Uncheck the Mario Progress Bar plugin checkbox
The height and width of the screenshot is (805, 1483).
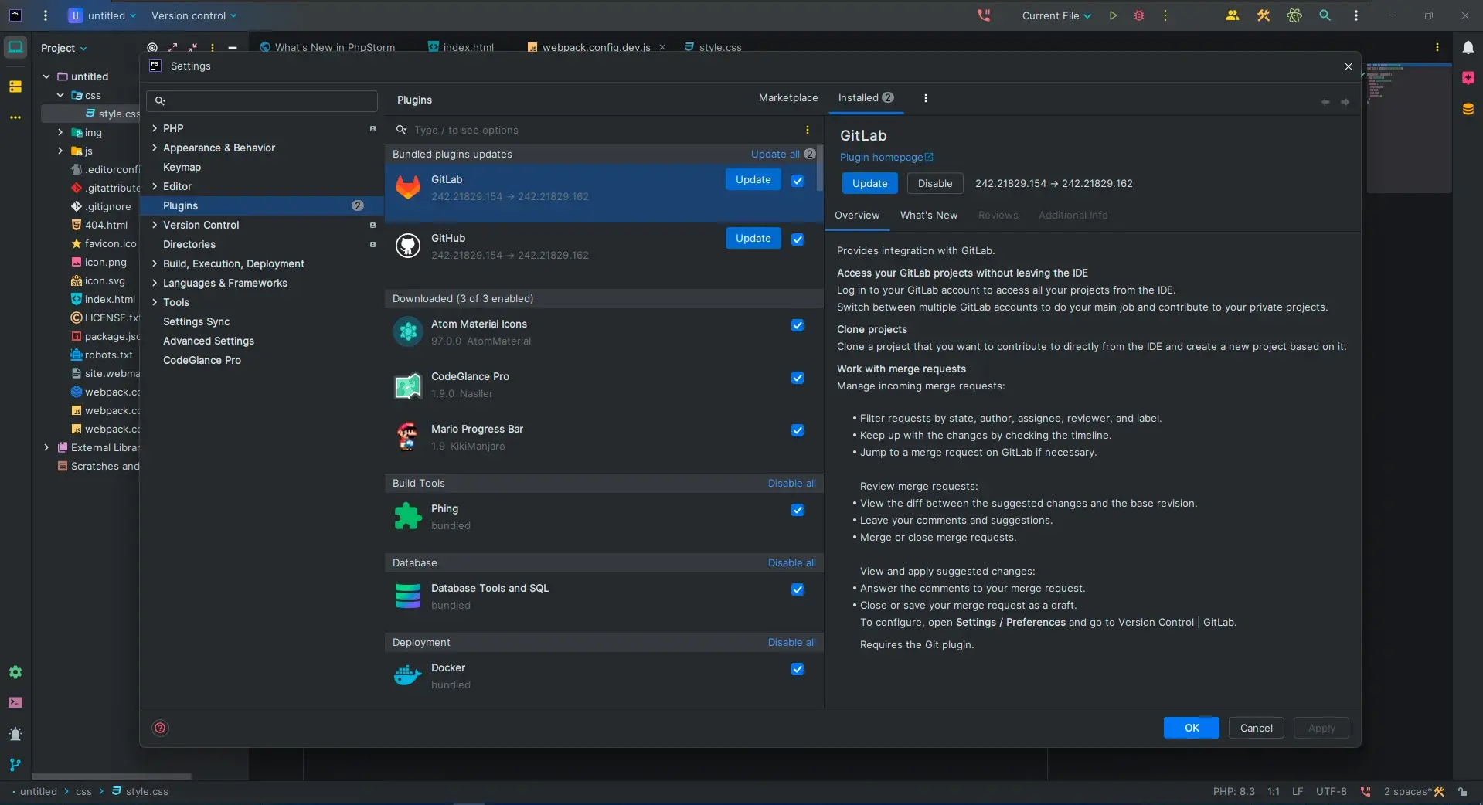coord(798,430)
